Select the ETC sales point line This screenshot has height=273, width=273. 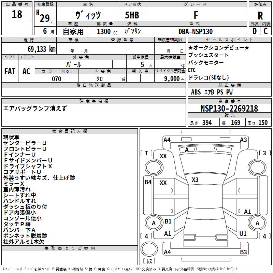(x=192, y=70)
